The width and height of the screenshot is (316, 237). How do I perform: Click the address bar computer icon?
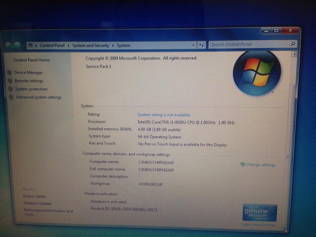[30, 45]
